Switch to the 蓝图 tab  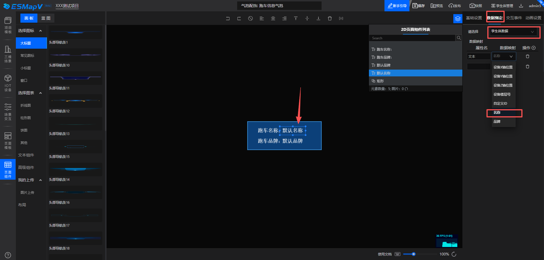[46, 18]
